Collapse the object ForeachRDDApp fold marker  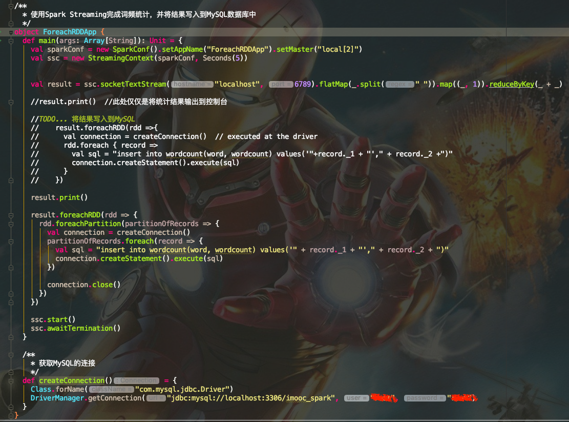pos(11,32)
